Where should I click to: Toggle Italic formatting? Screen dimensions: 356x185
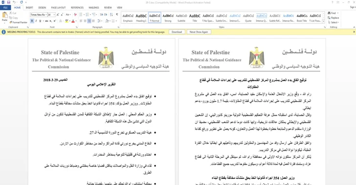pyautogui.click(x=36, y=21)
